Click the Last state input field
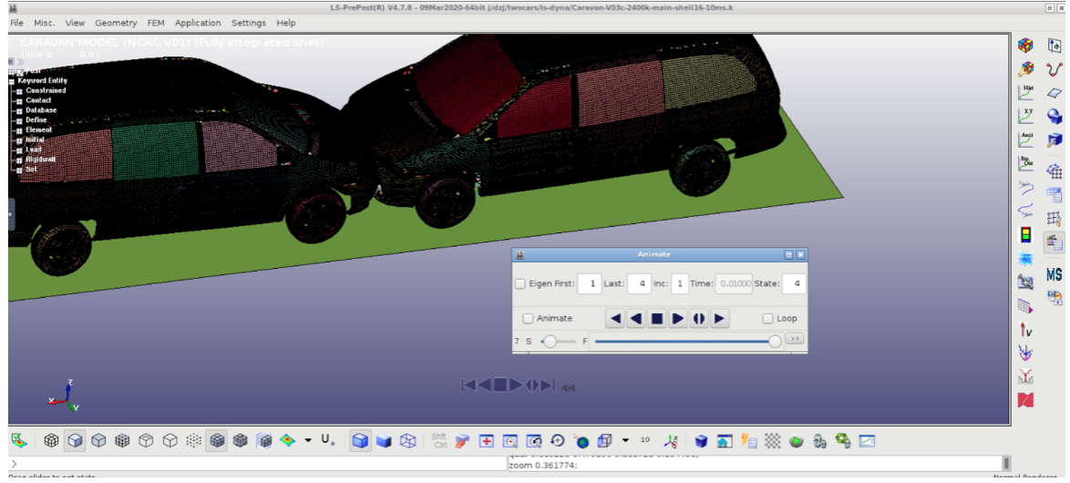The height and width of the screenshot is (483, 1070). pos(638,284)
